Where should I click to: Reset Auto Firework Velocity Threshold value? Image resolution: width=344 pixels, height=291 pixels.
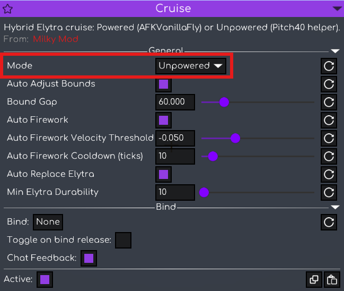[x=329, y=138]
